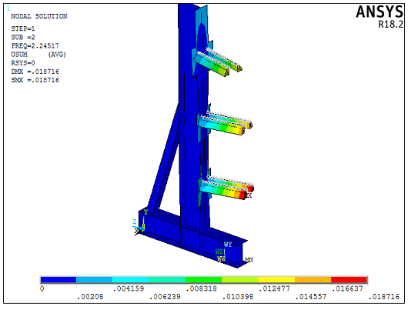This screenshot has width=408, height=310.
Task: Click the WZ working plane axis label
Action: [x=219, y=252]
